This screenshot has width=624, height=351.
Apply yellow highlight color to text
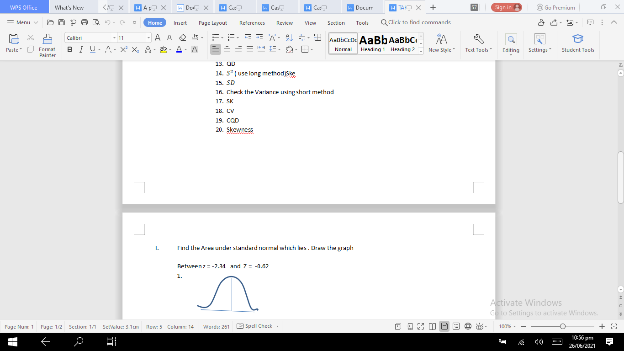pyautogui.click(x=163, y=50)
